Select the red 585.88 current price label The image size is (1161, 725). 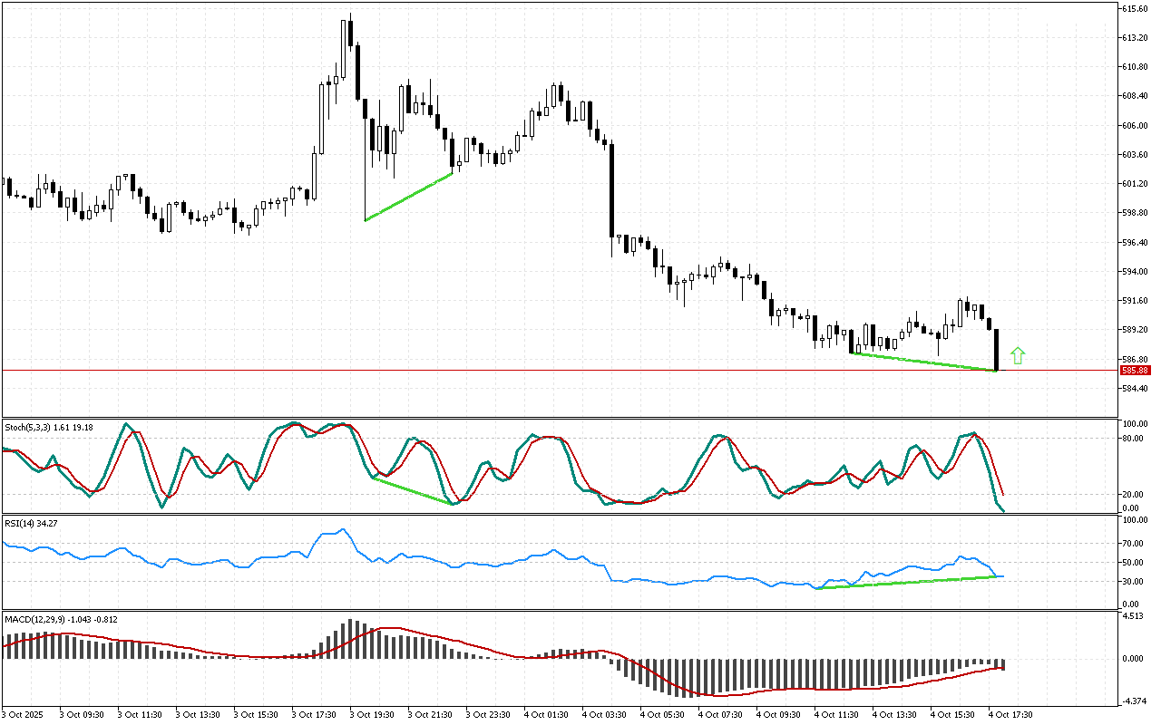click(x=1135, y=370)
